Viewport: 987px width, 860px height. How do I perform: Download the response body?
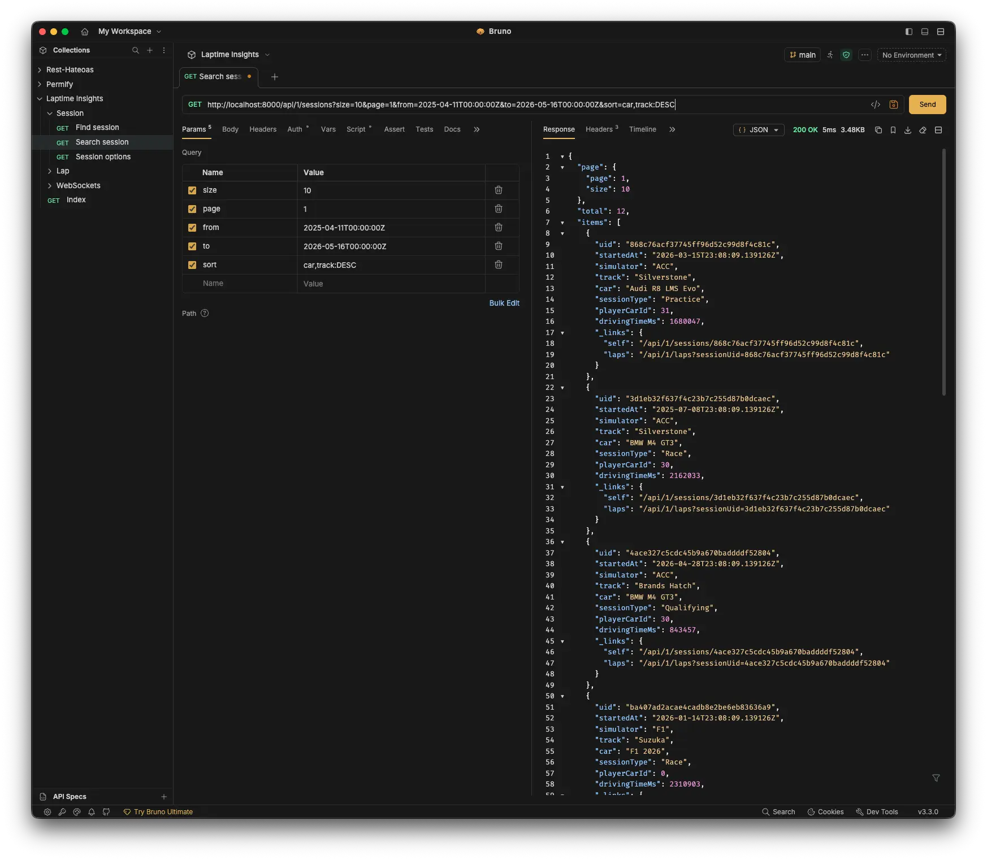tap(908, 130)
